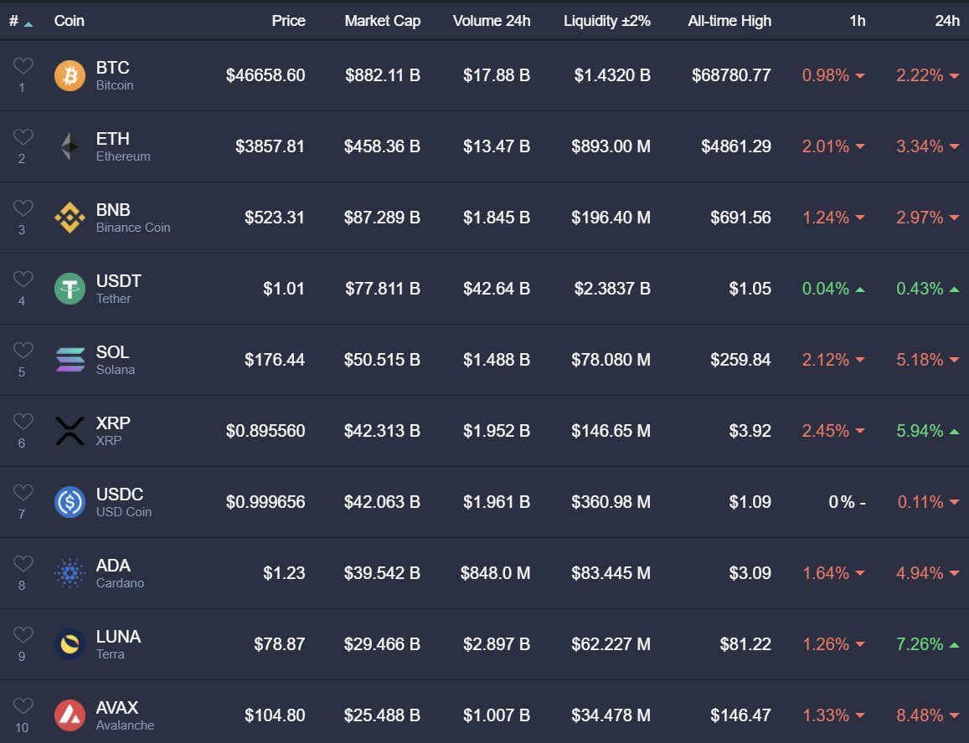Favorite Ethereum with the heart icon

point(23,136)
